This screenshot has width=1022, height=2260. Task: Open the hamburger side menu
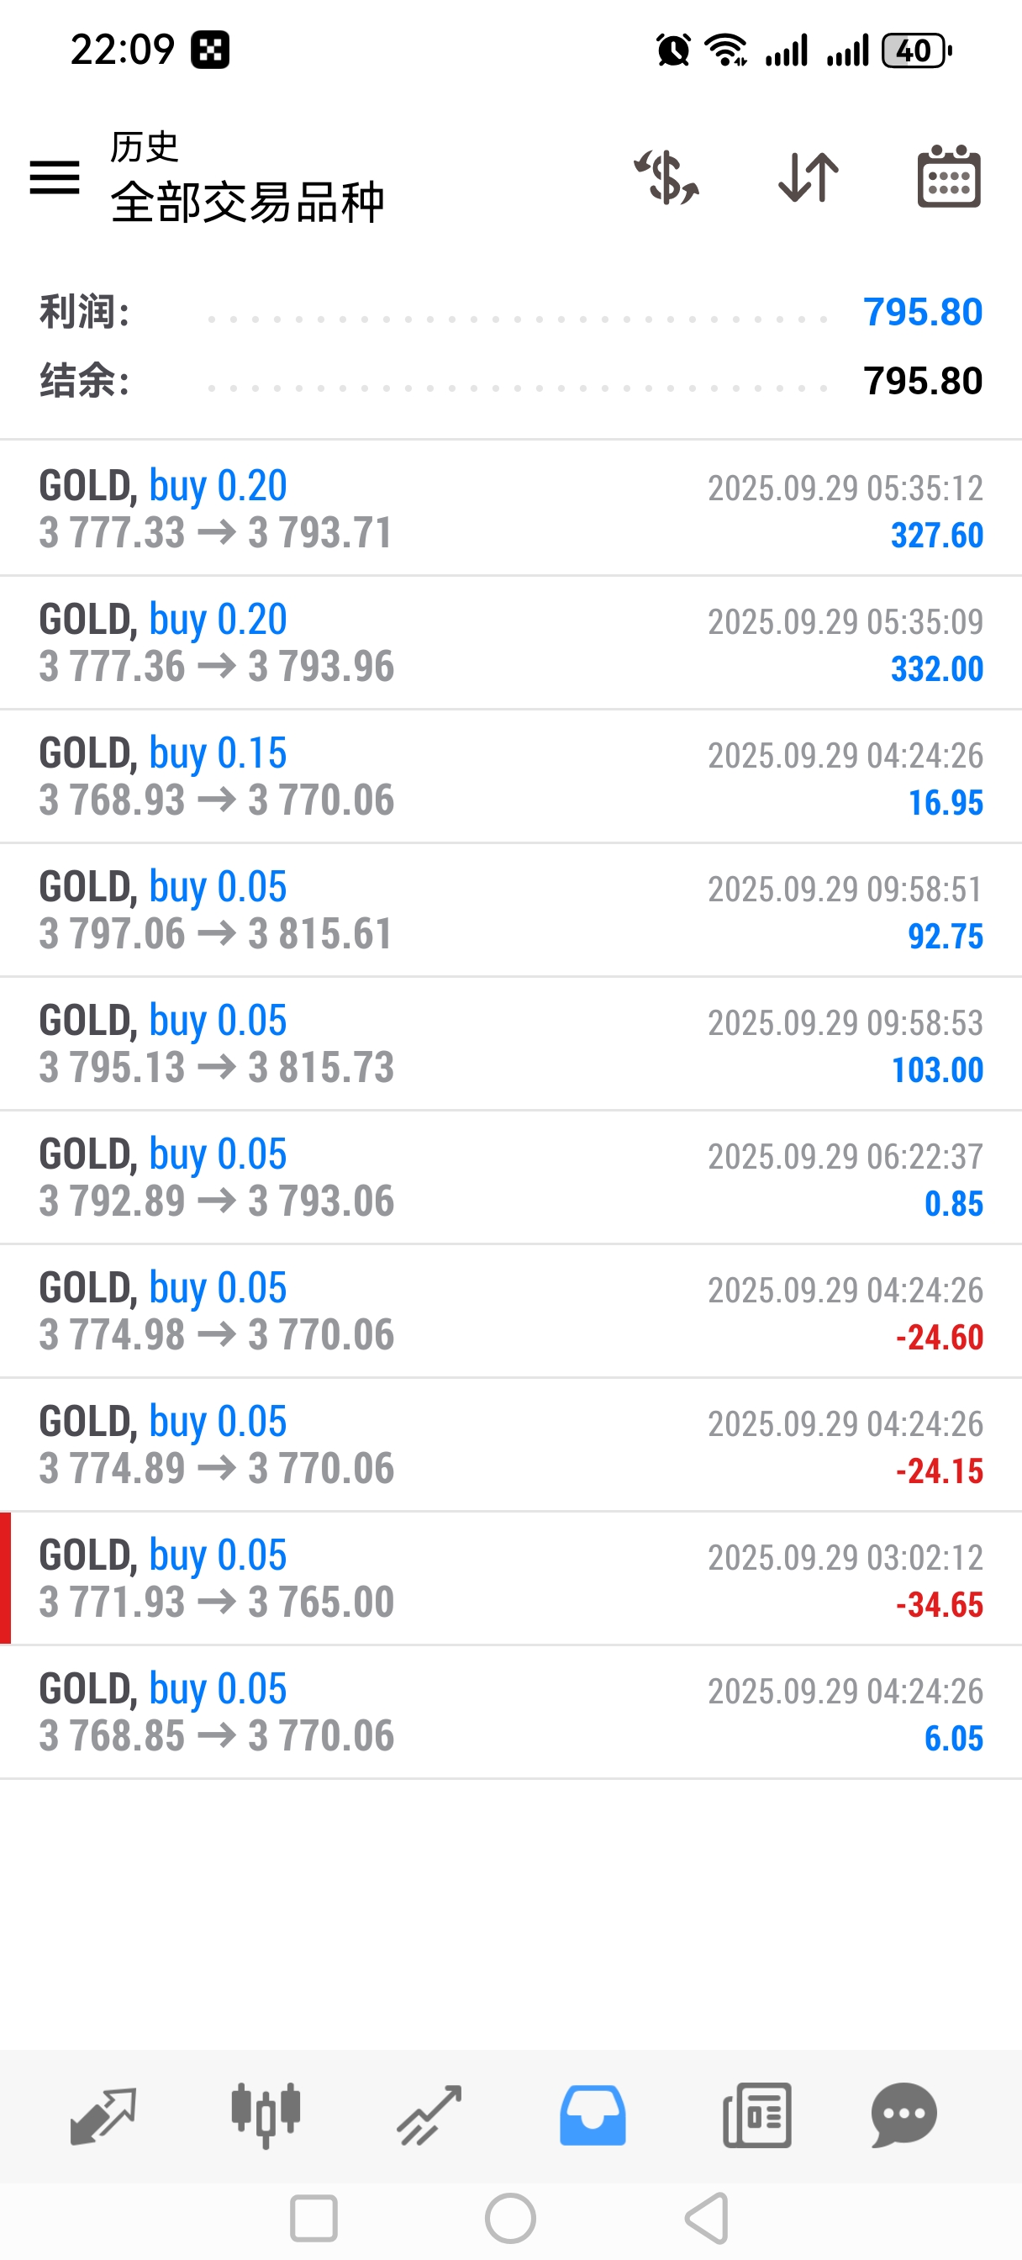[55, 178]
